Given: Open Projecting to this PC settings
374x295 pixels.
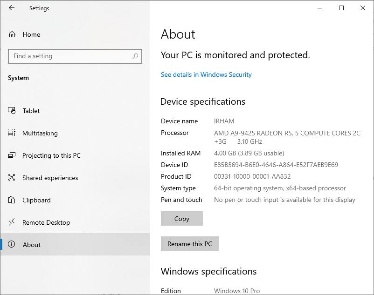Looking at the screenshot, I should [75, 155].
